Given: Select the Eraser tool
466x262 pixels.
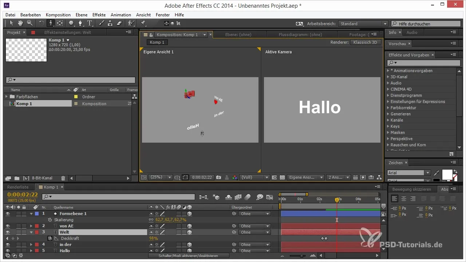Looking at the screenshot, I should 119,23.
